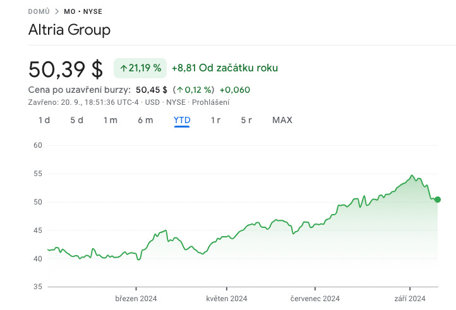Click the green endpoint dot on chart

[438, 200]
